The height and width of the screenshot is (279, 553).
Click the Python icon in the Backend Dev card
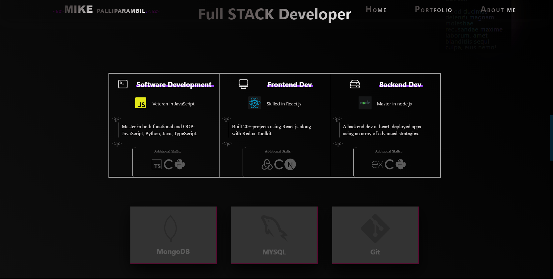click(x=401, y=165)
